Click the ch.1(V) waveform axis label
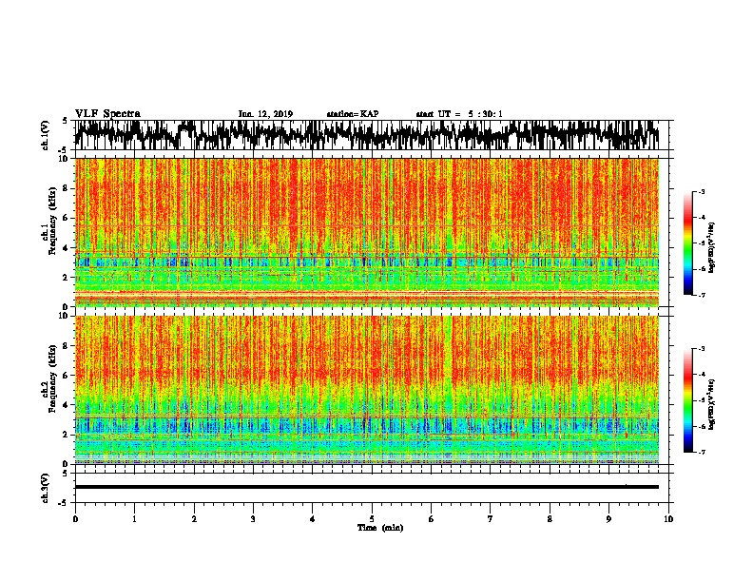The width and height of the screenshot is (753, 582). (46, 135)
